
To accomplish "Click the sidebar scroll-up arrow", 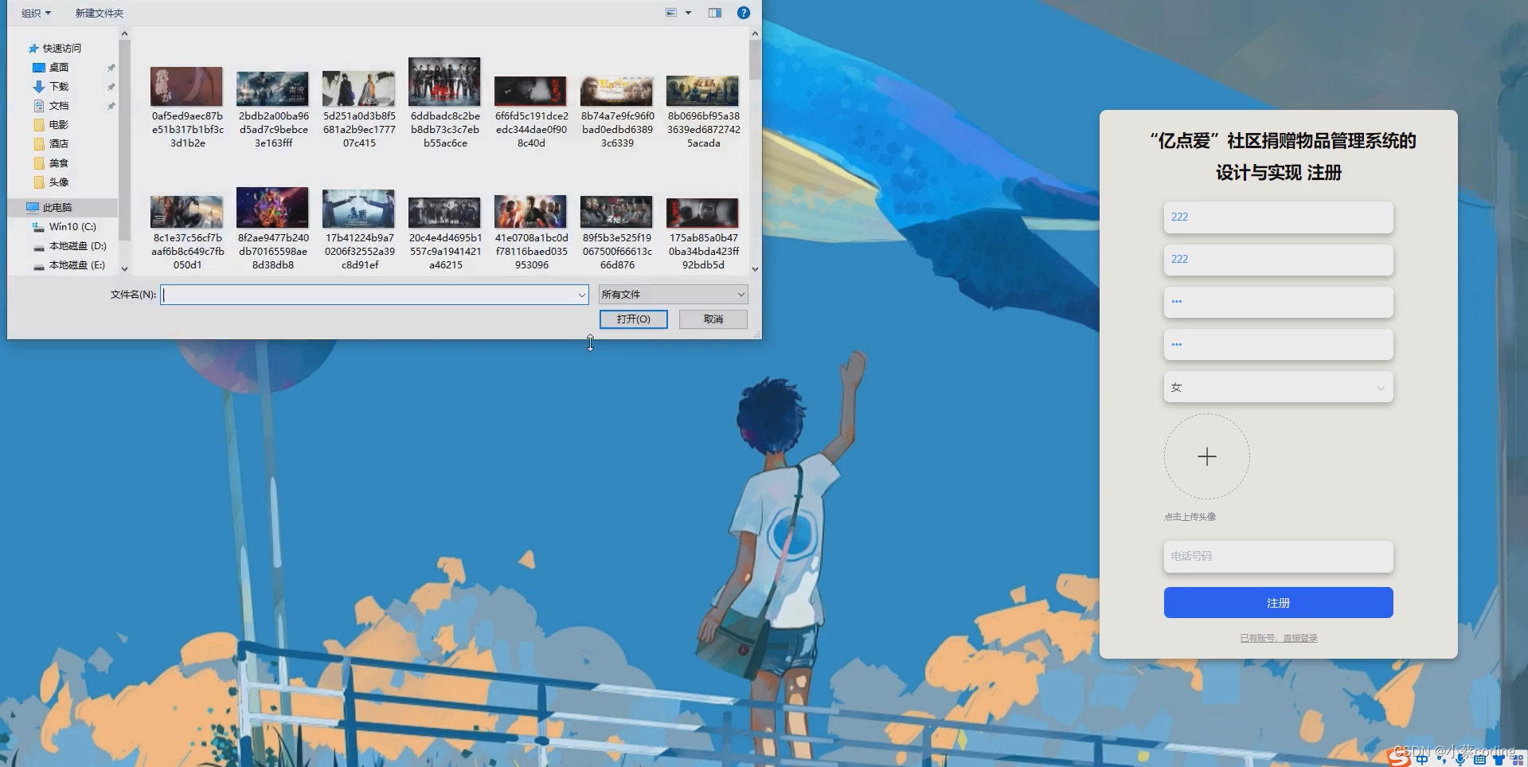I will [124, 33].
